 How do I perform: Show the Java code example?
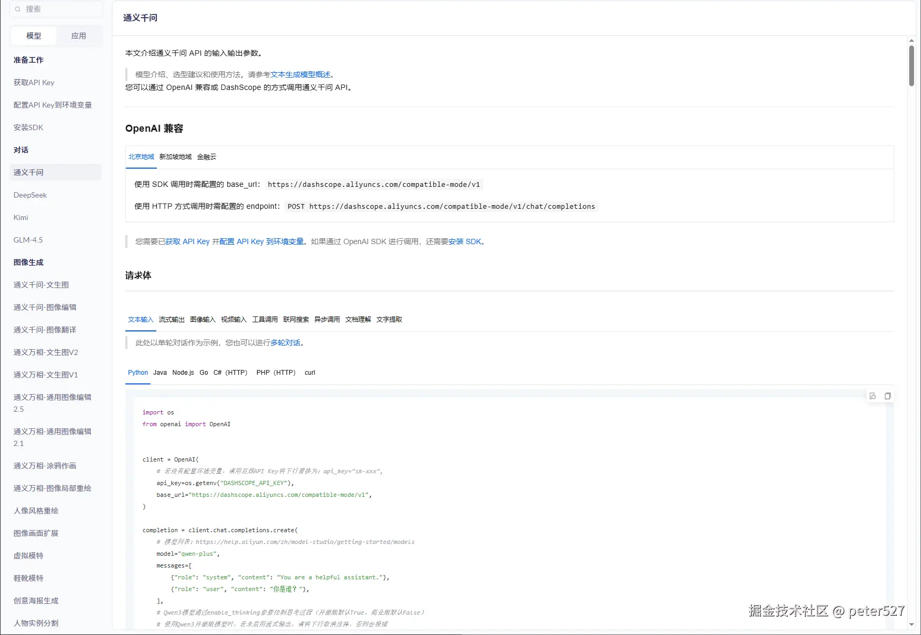[160, 373]
